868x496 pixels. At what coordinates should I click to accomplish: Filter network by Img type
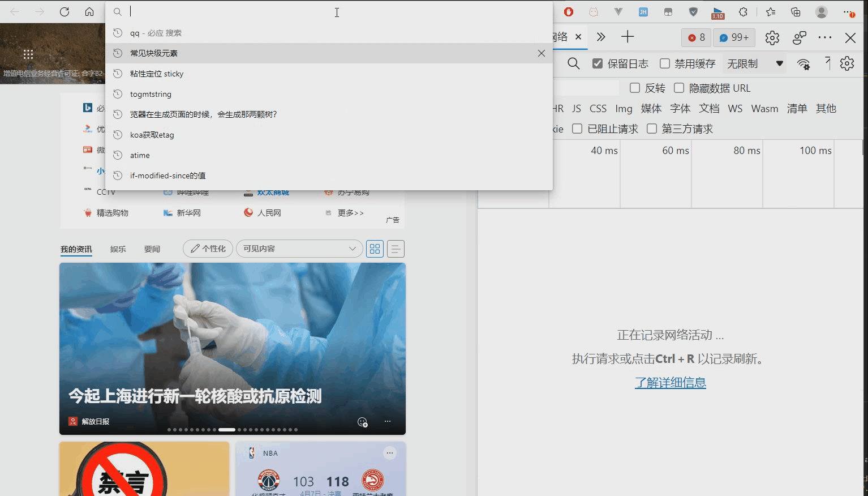pos(624,108)
